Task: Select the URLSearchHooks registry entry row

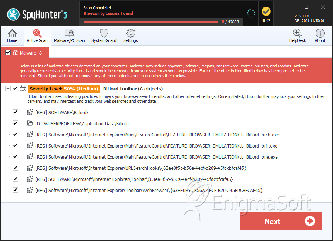Action: pyautogui.click(x=141, y=168)
